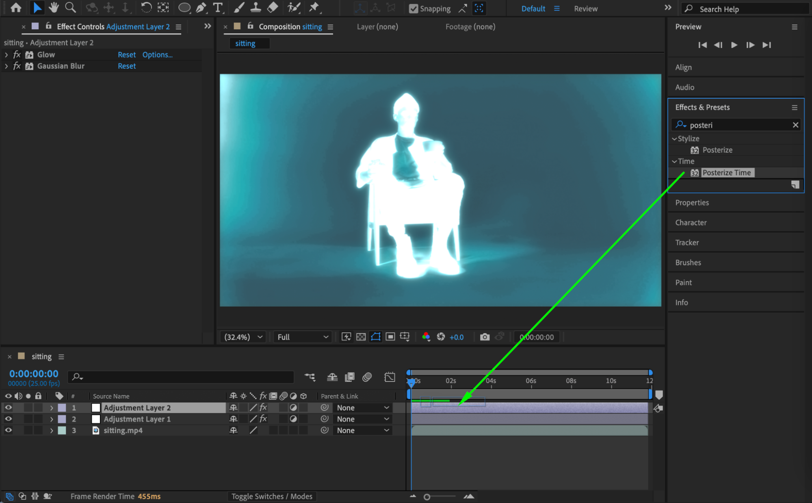Select the Type tool

pos(218,8)
